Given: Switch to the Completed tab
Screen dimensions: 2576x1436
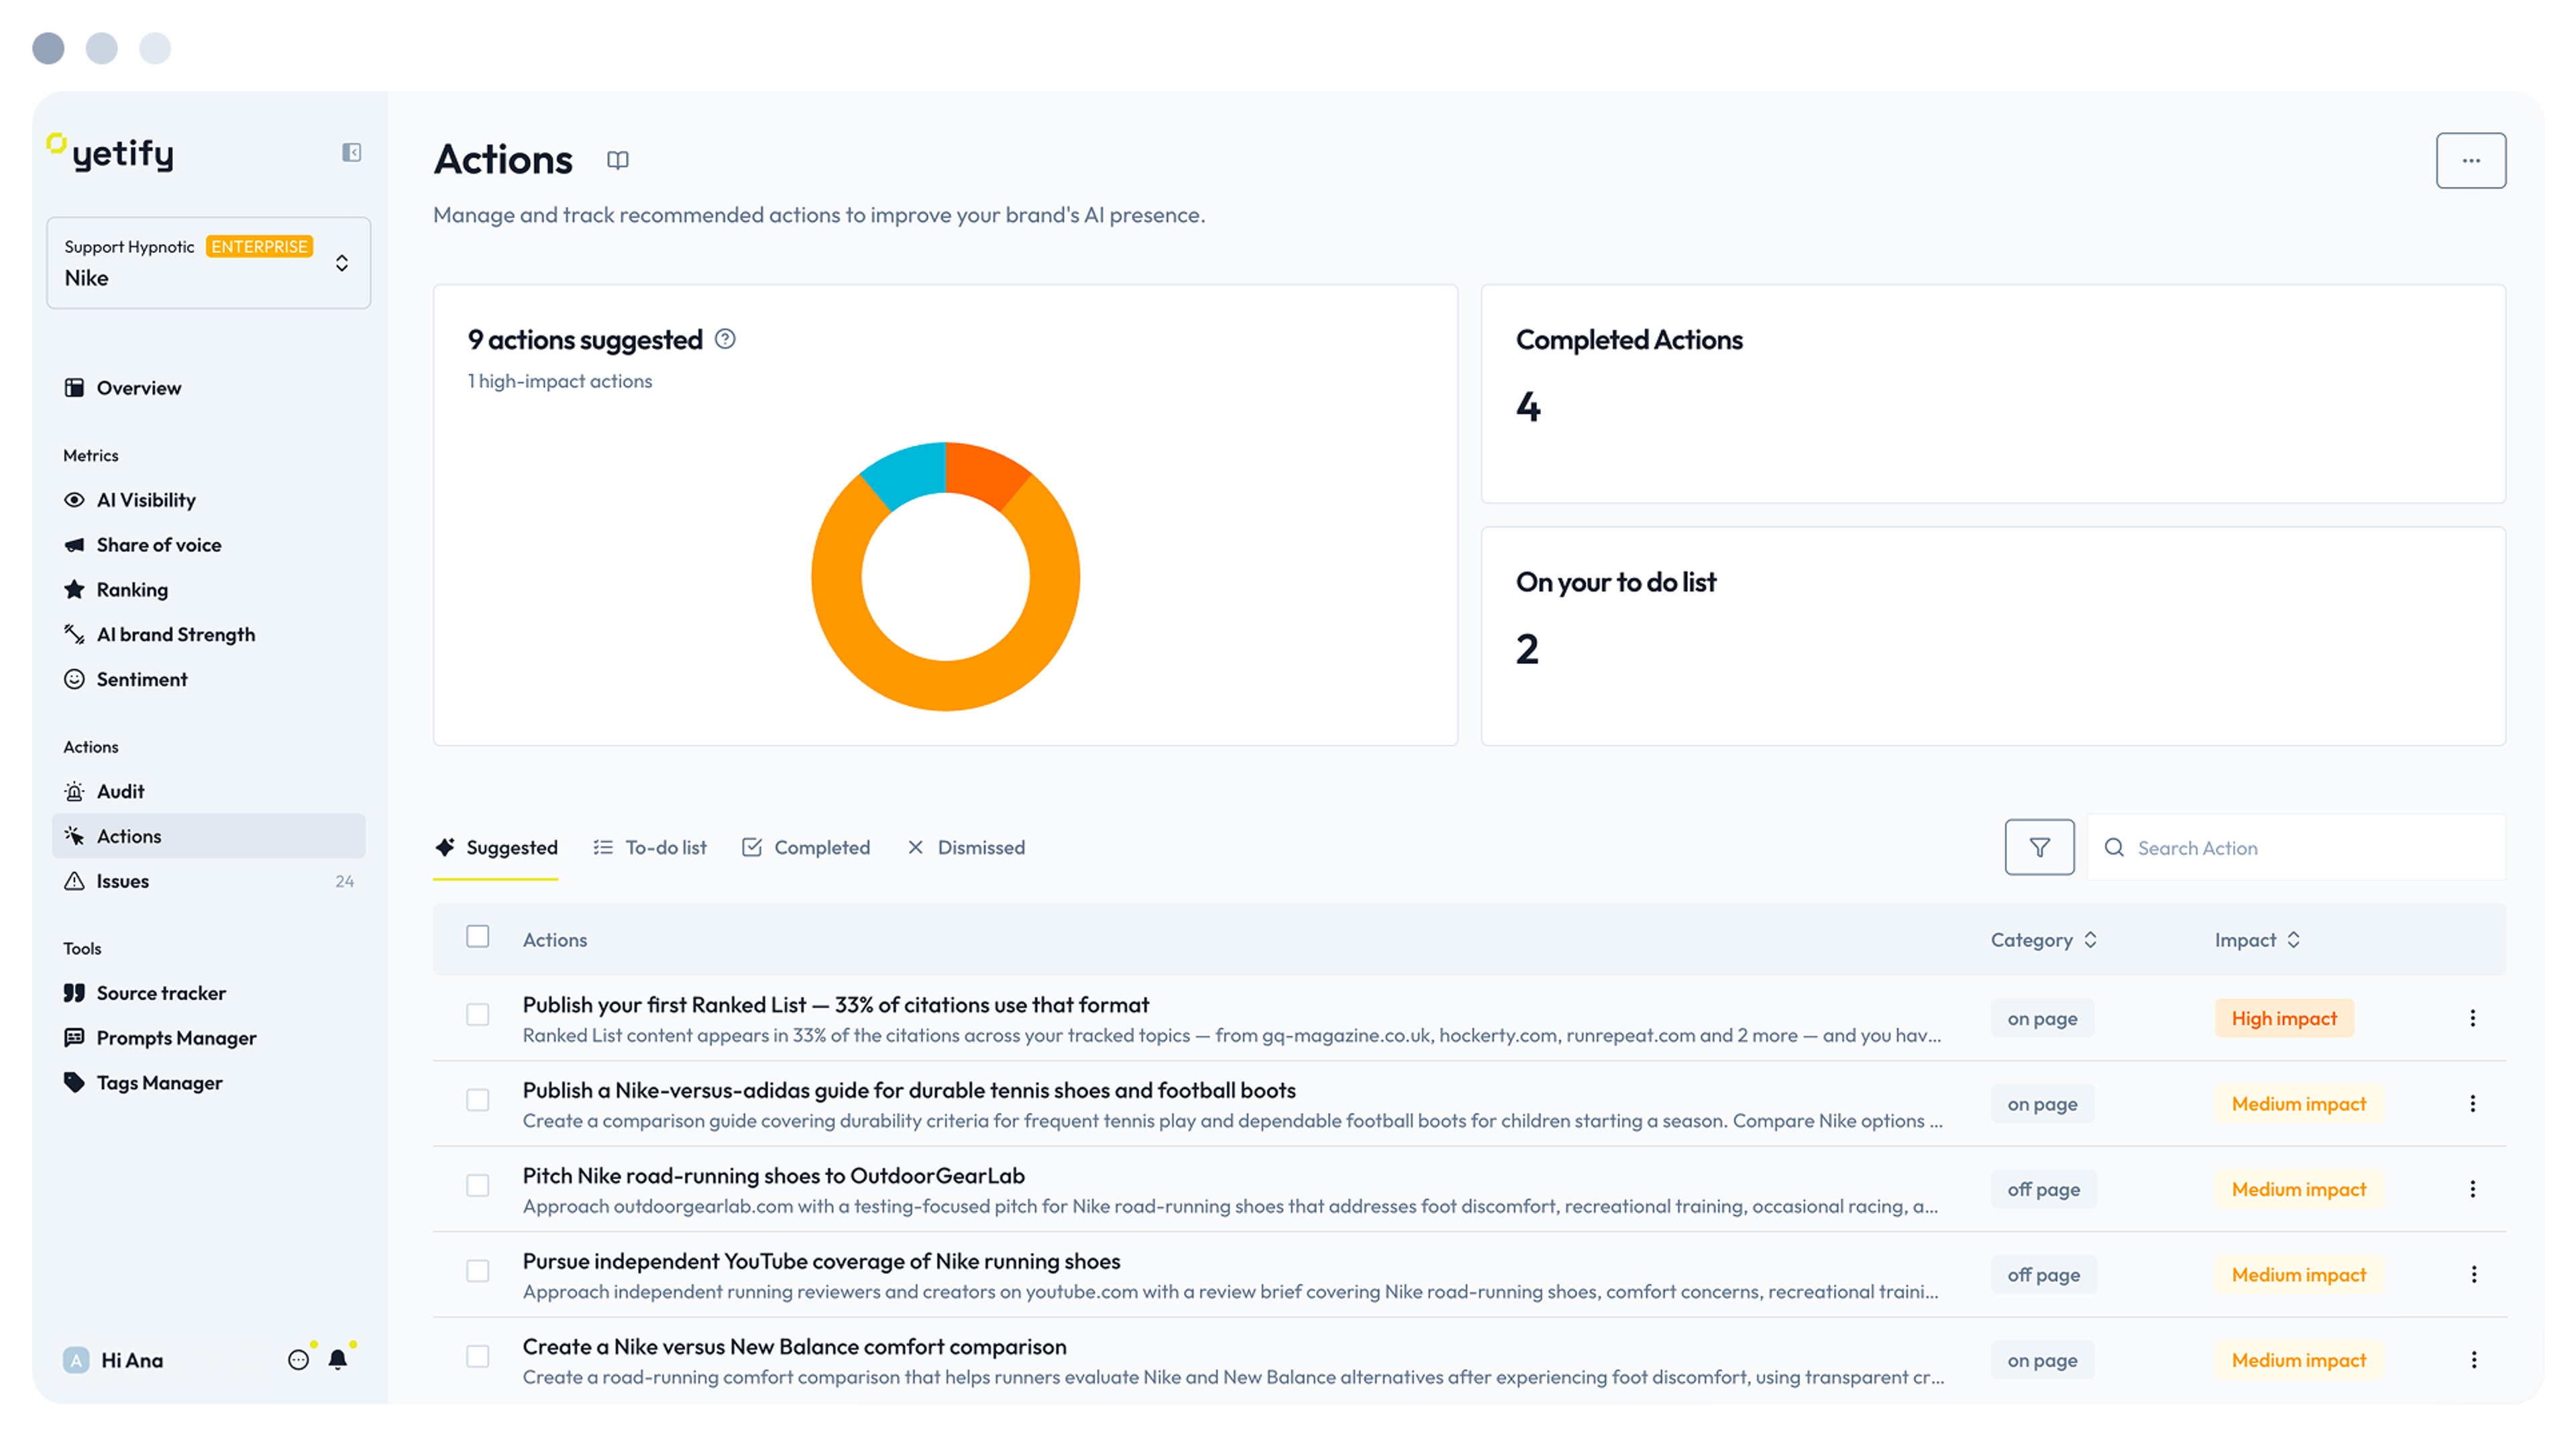Looking at the screenshot, I should [x=806, y=848].
